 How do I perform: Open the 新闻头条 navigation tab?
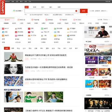pos(21,20)
